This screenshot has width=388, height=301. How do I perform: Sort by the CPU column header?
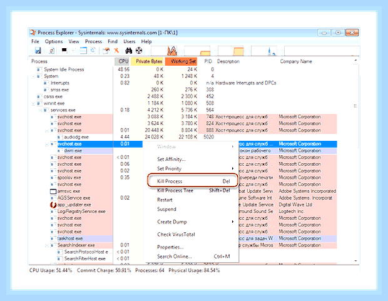pyautogui.click(x=122, y=61)
